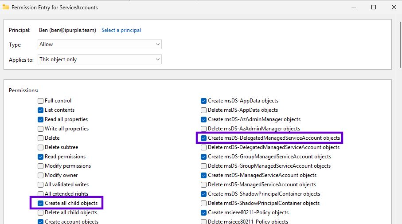Enable the Delete subtree permission
This screenshot has width=402, height=224.
(41, 147)
